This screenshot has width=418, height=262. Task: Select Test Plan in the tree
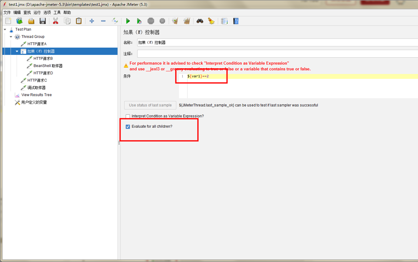(23, 29)
